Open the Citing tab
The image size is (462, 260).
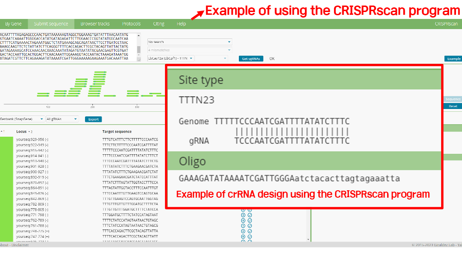coord(158,24)
